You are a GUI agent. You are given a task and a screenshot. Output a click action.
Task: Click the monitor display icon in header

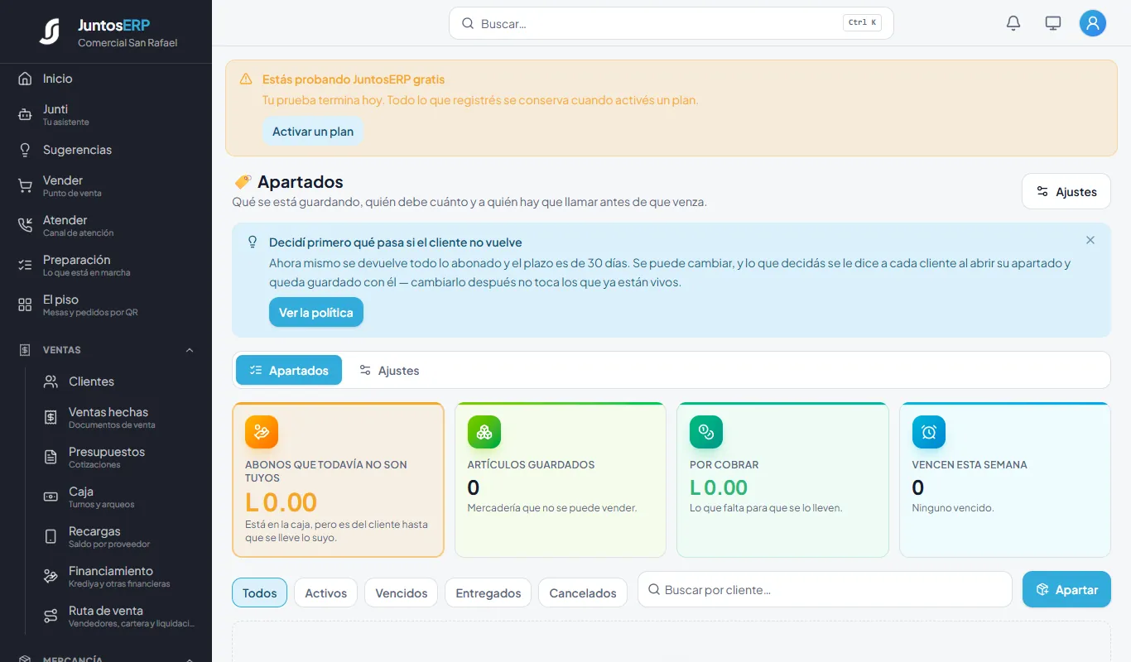(1053, 23)
